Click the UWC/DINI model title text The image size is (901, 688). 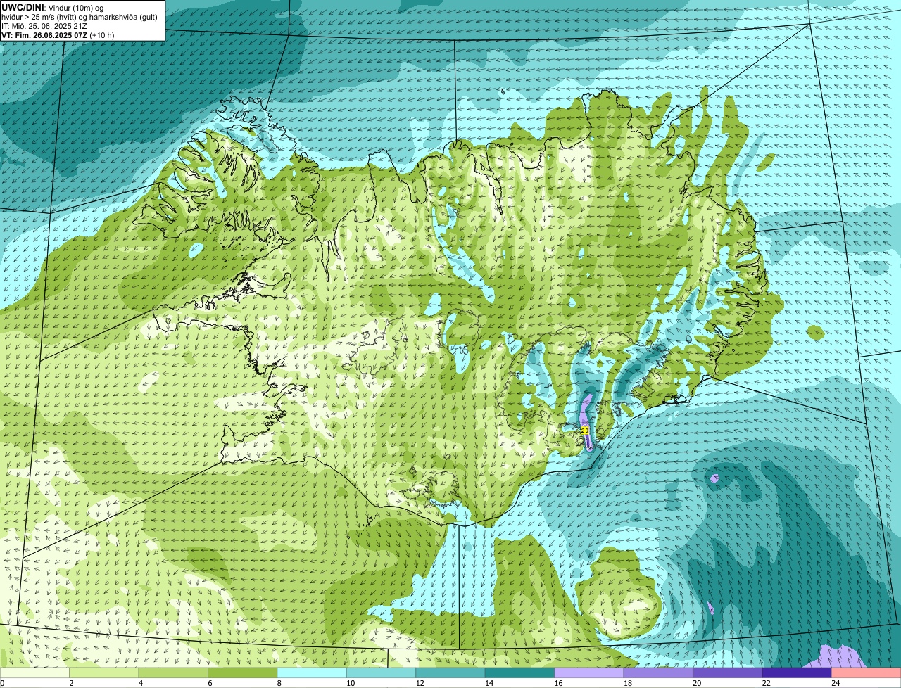tap(23, 7)
